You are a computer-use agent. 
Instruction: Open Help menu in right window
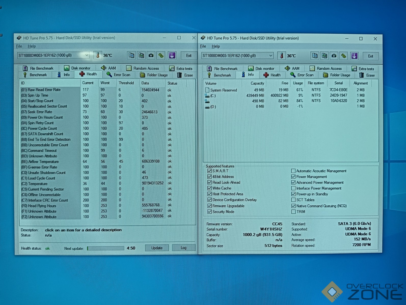point(216,46)
